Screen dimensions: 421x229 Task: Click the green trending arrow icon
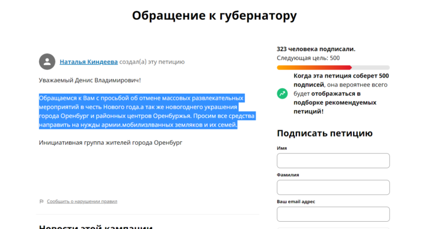282,94
